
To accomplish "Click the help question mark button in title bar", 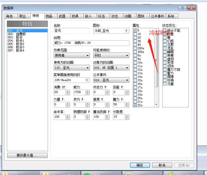I will [182, 8].
